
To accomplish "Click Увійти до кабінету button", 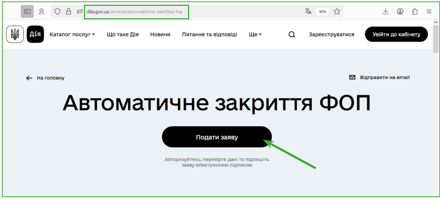I will tap(397, 34).
